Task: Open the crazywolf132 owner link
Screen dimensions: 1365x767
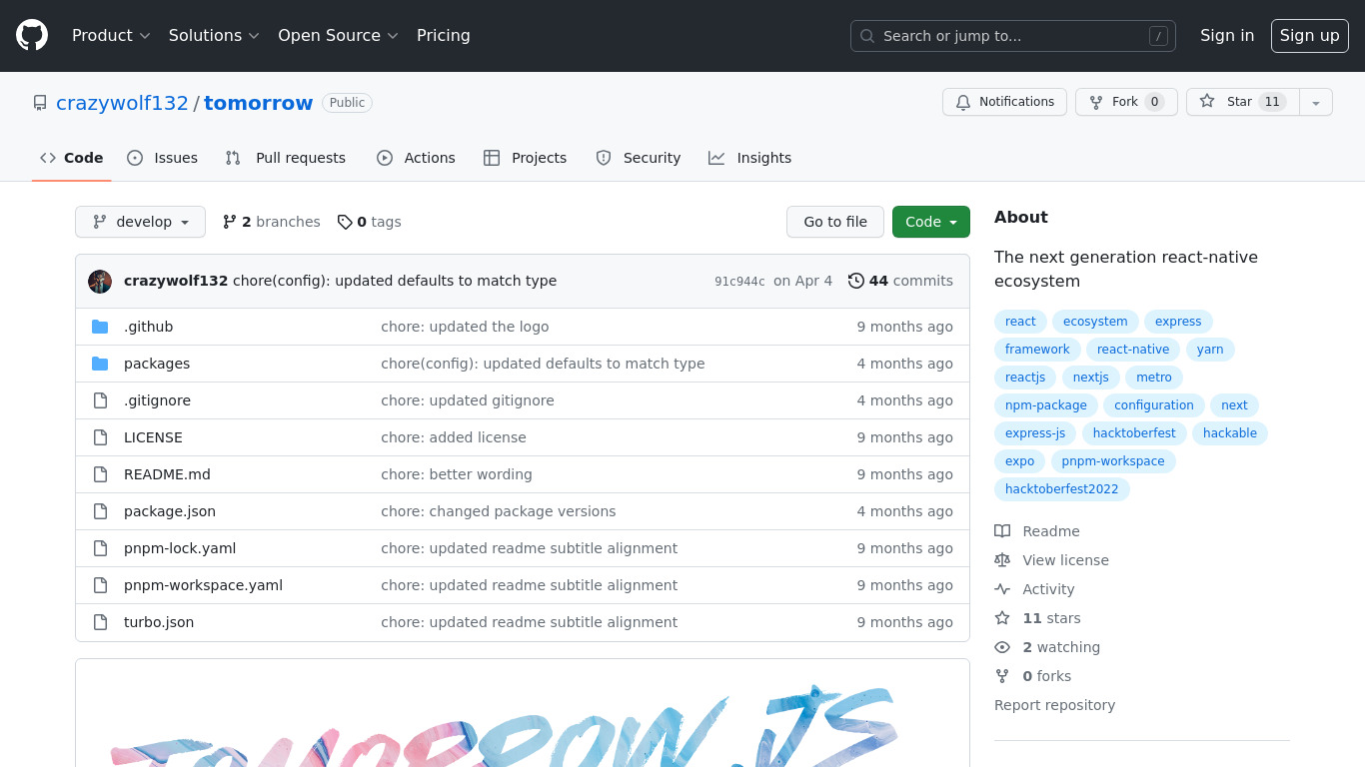Action: [122, 103]
